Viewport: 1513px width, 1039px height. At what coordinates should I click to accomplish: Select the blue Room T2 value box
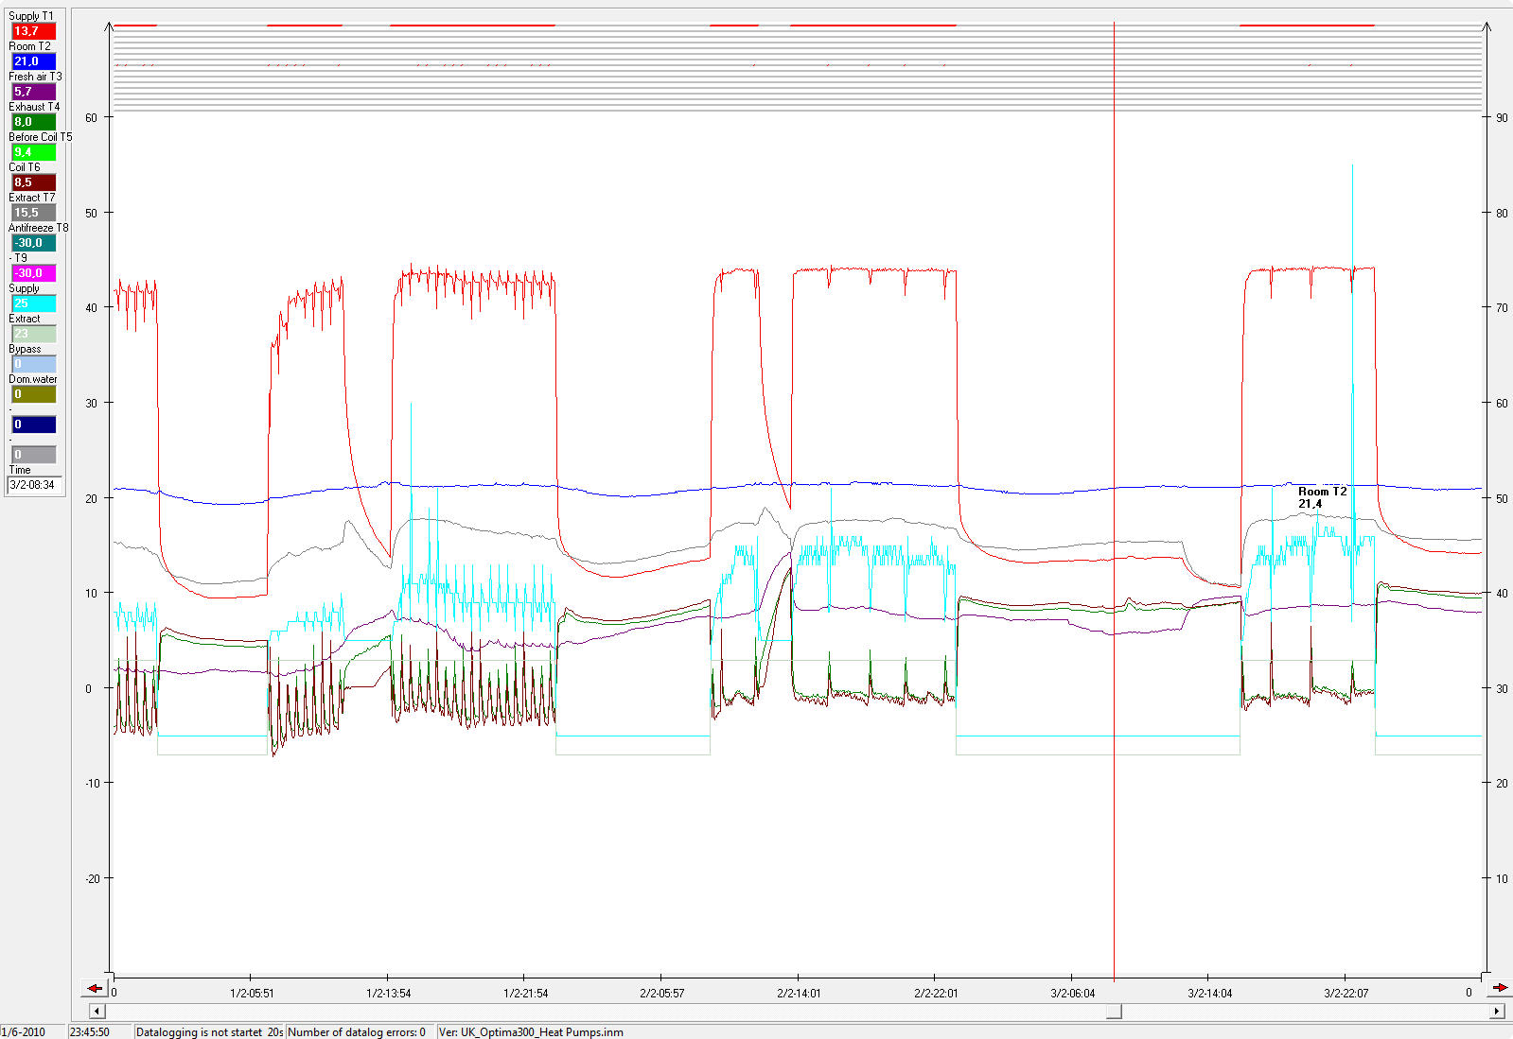[x=33, y=61]
